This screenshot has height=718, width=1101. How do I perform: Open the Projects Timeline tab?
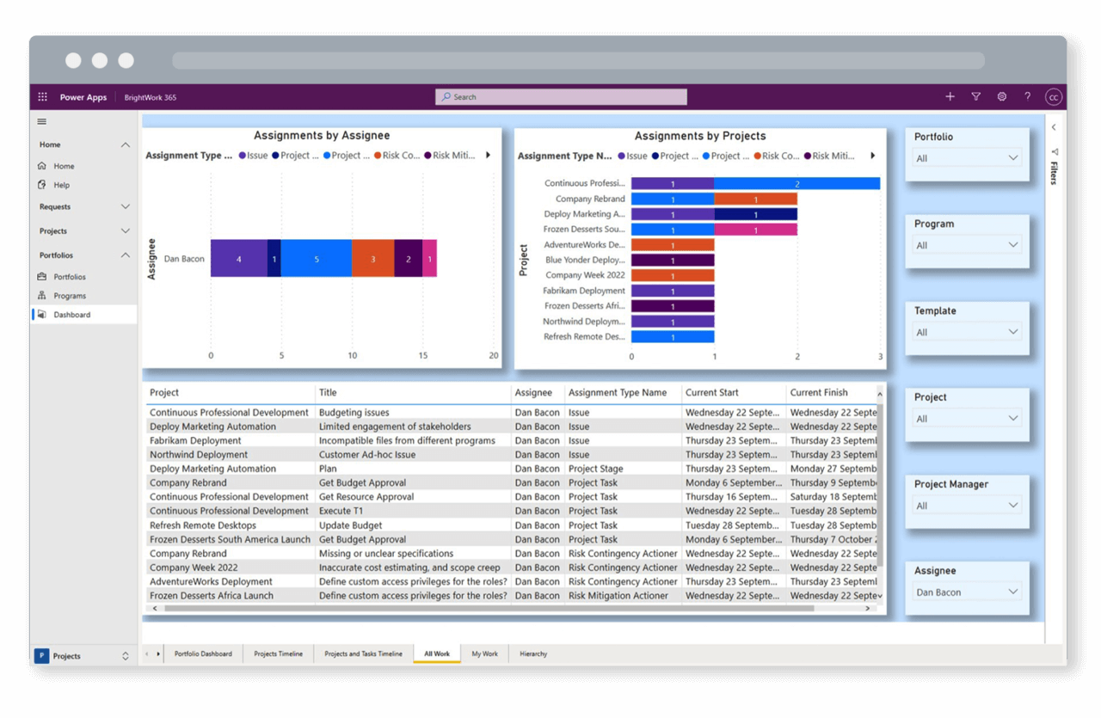pos(278,654)
